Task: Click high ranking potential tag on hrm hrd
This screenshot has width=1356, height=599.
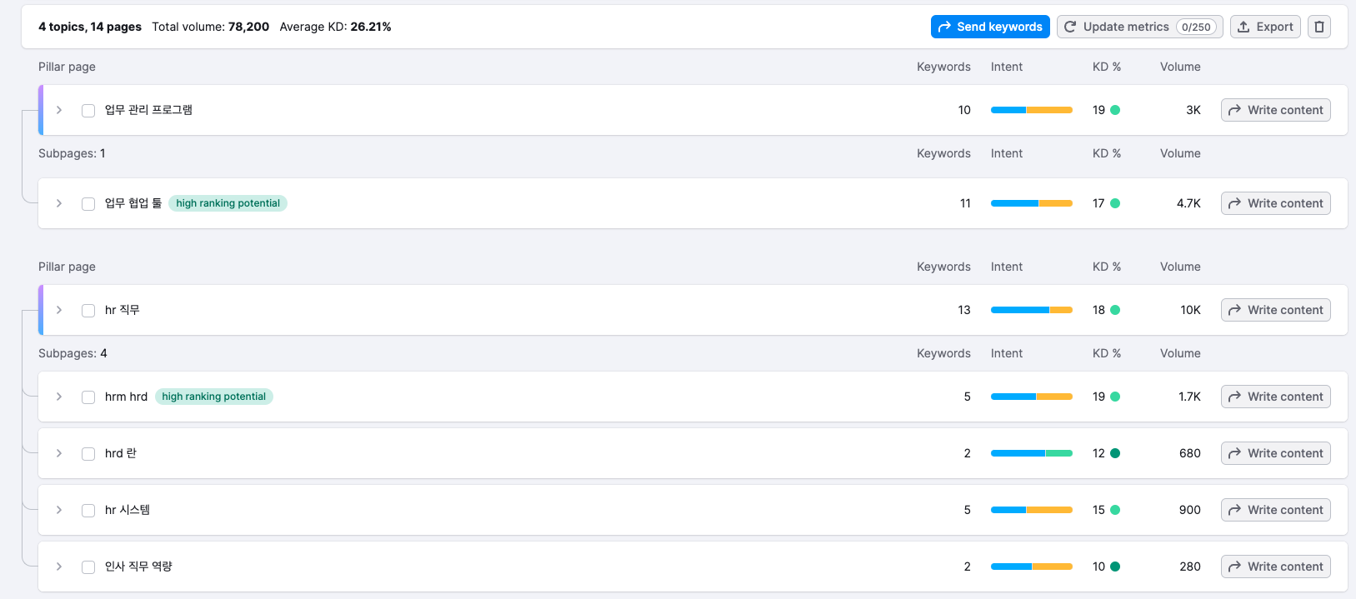Action: pyautogui.click(x=213, y=397)
